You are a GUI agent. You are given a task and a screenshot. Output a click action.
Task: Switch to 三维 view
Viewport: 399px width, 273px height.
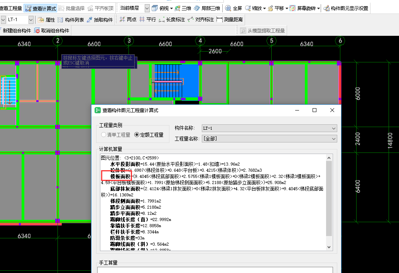click(183, 8)
